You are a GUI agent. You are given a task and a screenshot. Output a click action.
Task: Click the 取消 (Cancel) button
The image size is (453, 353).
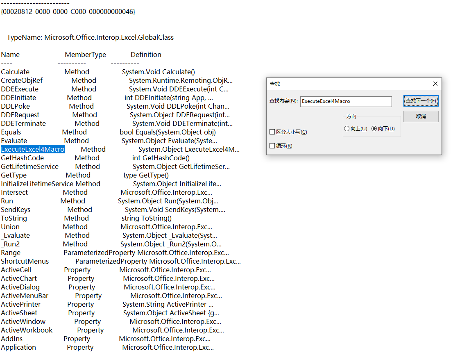[421, 116]
